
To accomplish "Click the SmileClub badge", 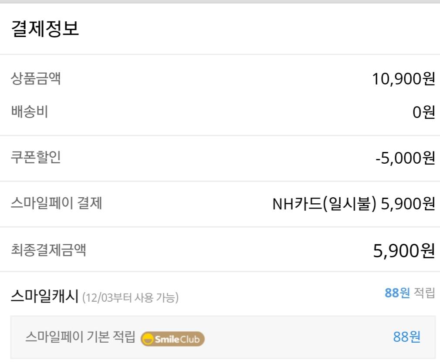I will point(173,339).
